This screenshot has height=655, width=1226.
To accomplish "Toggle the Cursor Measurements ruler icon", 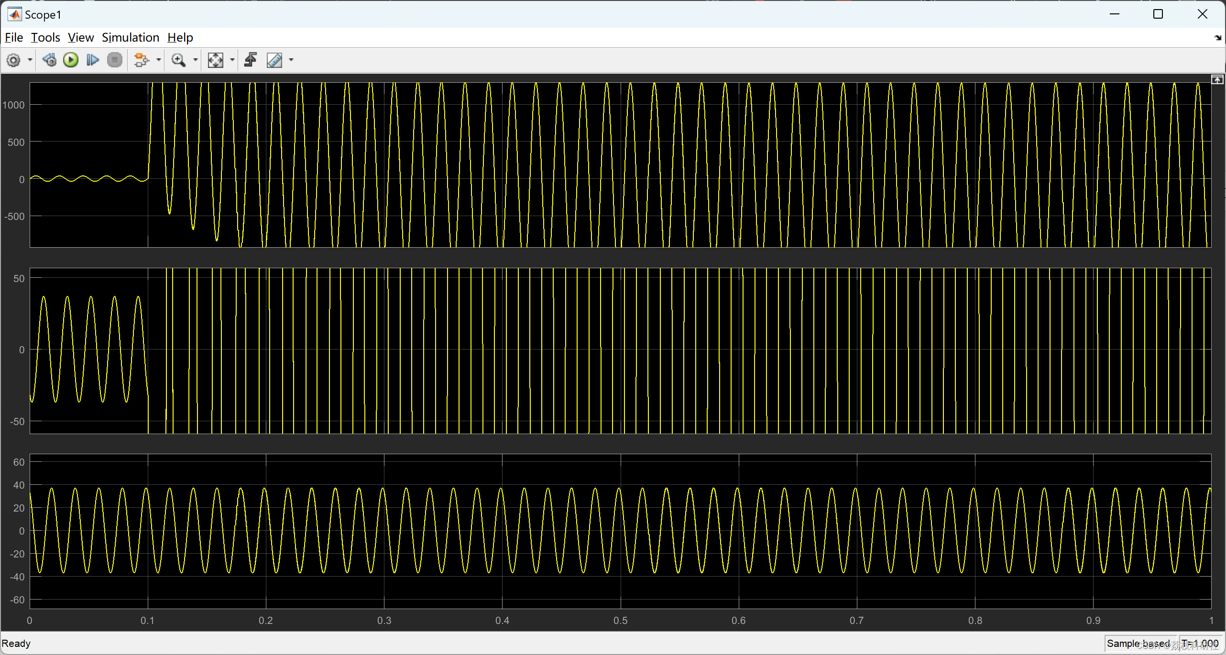I will pos(274,60).
